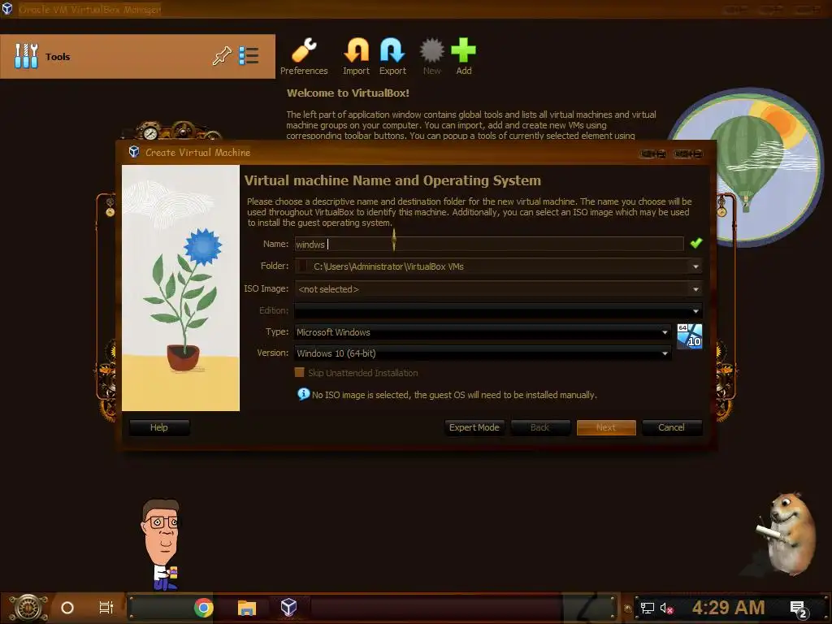Viewport: 832px width, 624px height.
Task: Click into the Name input field
Action: point(488,244)
